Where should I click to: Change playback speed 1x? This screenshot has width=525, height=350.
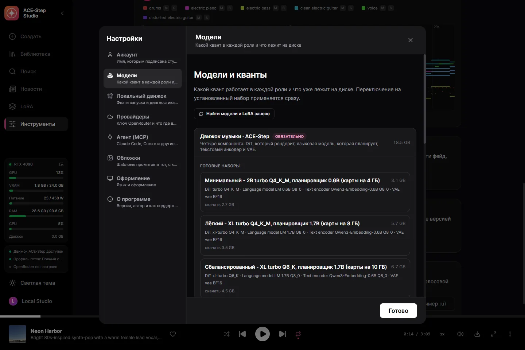click(442, 334)
